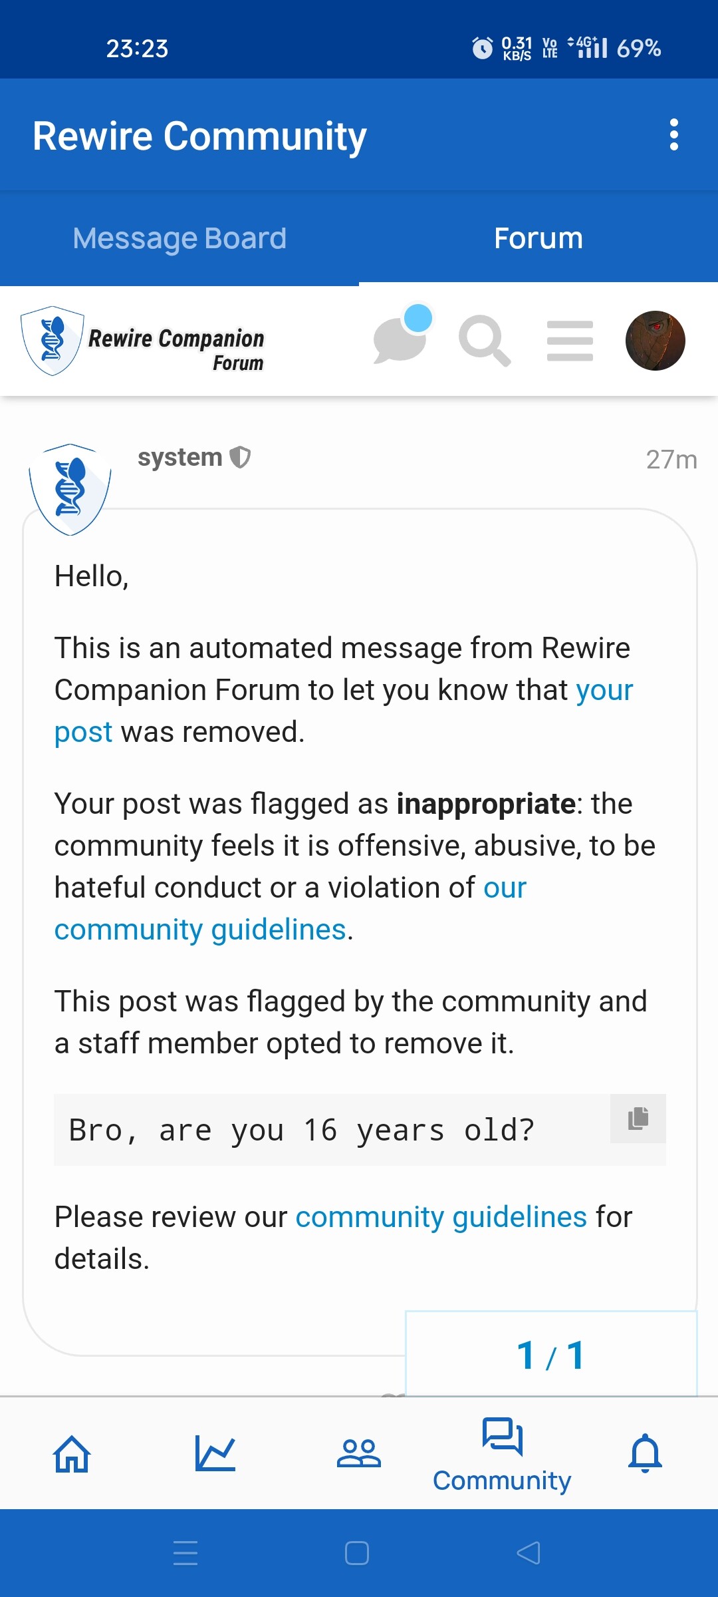
Task: Select the Forum tab
Action: click(x=538, y=238)
